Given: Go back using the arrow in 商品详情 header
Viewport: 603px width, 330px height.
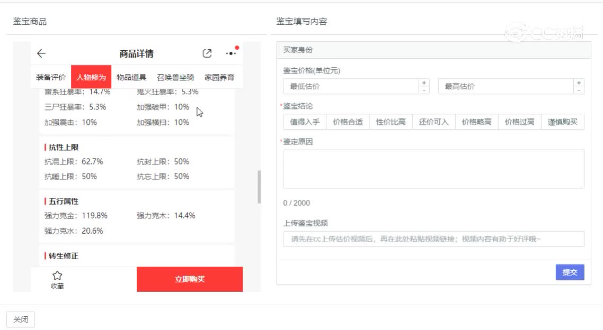Looking at the screenshot, I should [x=41, y=53].
